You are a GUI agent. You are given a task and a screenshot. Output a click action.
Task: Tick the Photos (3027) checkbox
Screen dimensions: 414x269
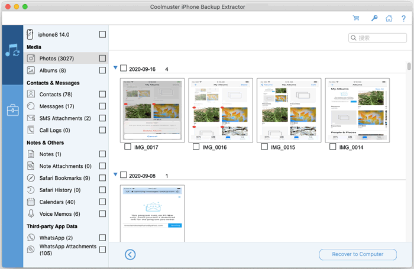[102, 58]
